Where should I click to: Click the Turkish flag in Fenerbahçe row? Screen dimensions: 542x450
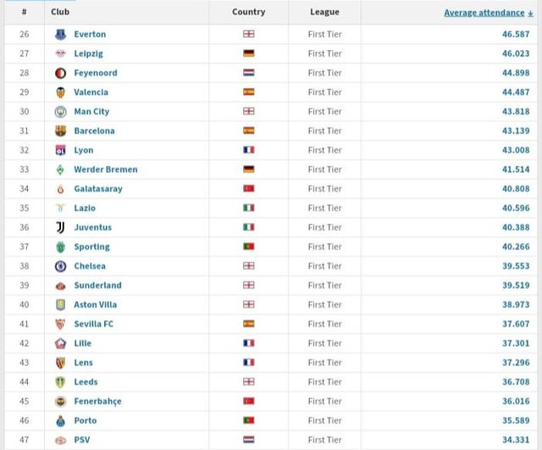[x=248, y=401]
